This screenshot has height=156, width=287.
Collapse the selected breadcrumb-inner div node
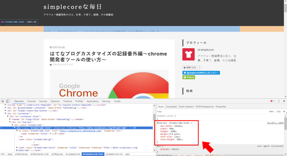pos(15,128)
